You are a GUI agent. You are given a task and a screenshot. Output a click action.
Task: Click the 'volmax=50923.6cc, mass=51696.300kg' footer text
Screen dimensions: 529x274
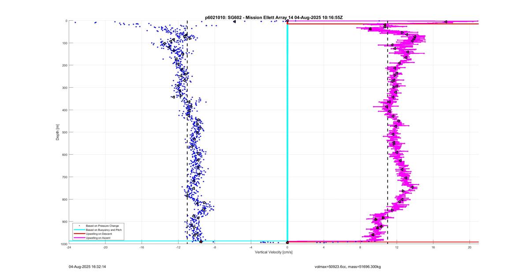coord(347,267)
